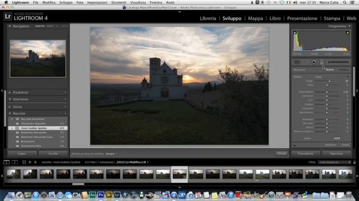
Task: Select the radial/graduated filter circle tool
Action: pos(314,62)
